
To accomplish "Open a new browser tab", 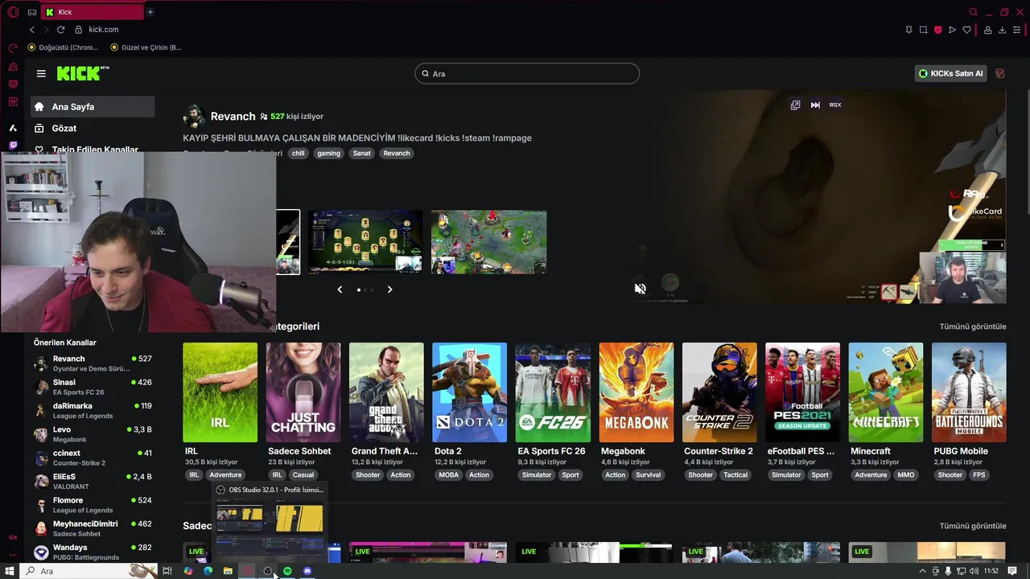I will pos(150,12).
